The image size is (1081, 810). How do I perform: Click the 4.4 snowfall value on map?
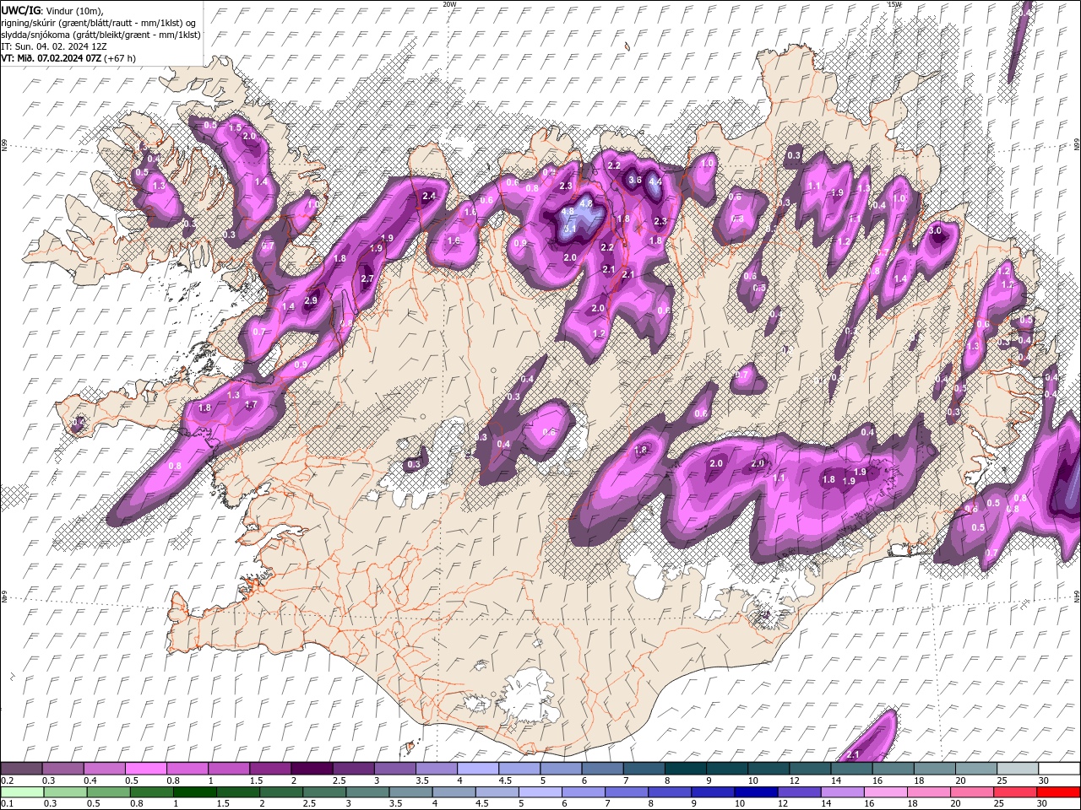pyautogui.click(x=655, y=181)
